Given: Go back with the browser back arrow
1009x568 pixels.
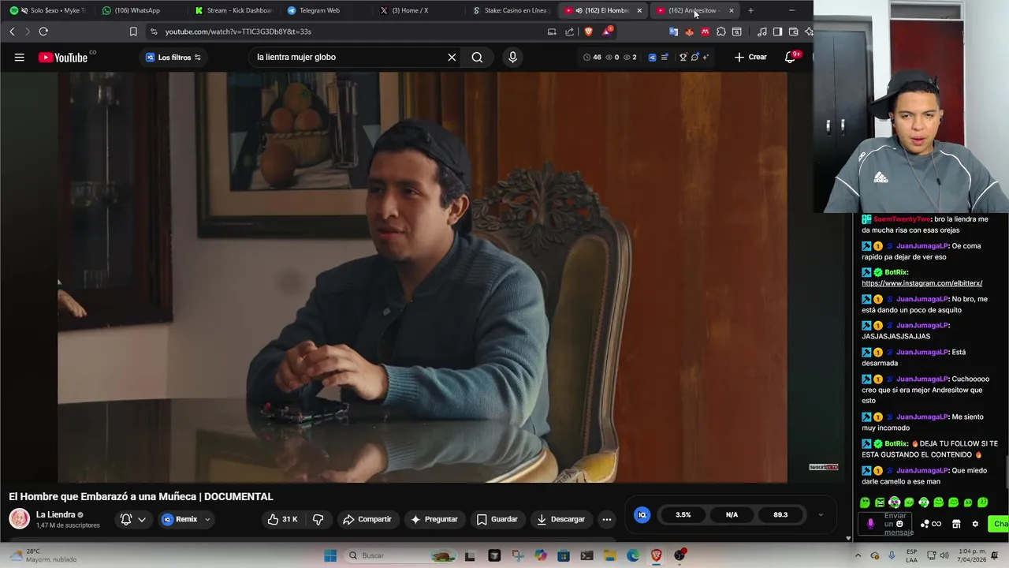Looking at the screenshot, I should pyautogui.click(x=12, y=32).
